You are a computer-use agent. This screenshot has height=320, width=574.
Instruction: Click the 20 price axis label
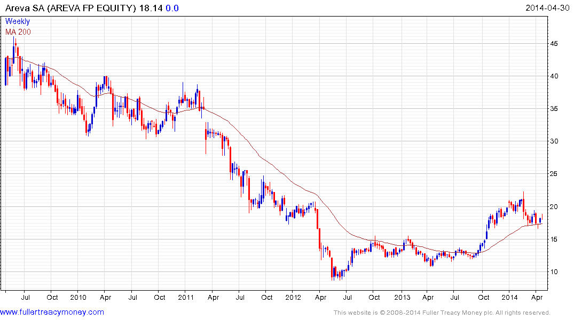[554, 207]
